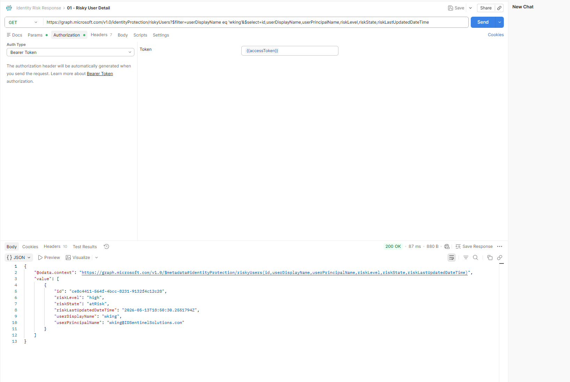Click the Identity Risk Response breadcrumb
570x382 pixels.
(39, 8)
